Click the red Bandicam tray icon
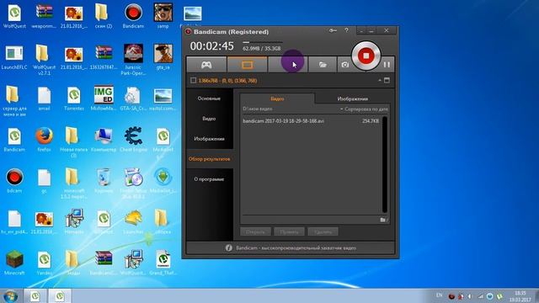539x303 pixels. click(x=451, y=296)
